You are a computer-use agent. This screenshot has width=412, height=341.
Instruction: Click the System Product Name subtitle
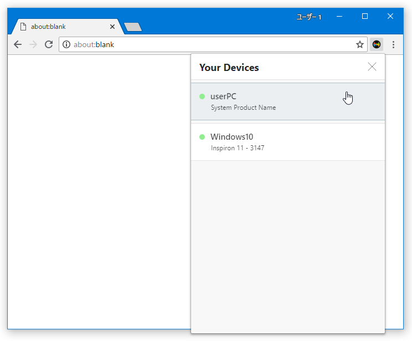tap(243, 108)
